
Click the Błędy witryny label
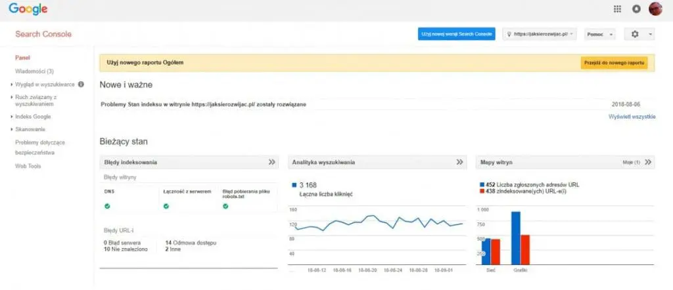point(120,177)
